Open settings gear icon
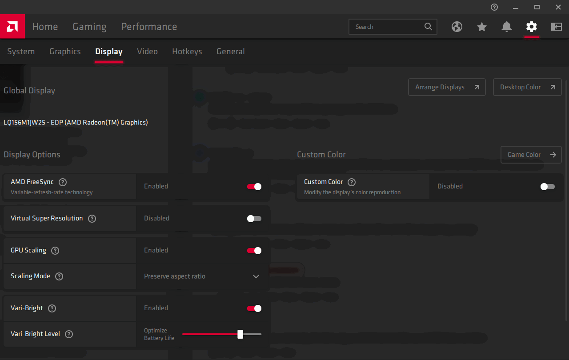The height and width of the screenshot is (360, 569). [x=532, y=27]
